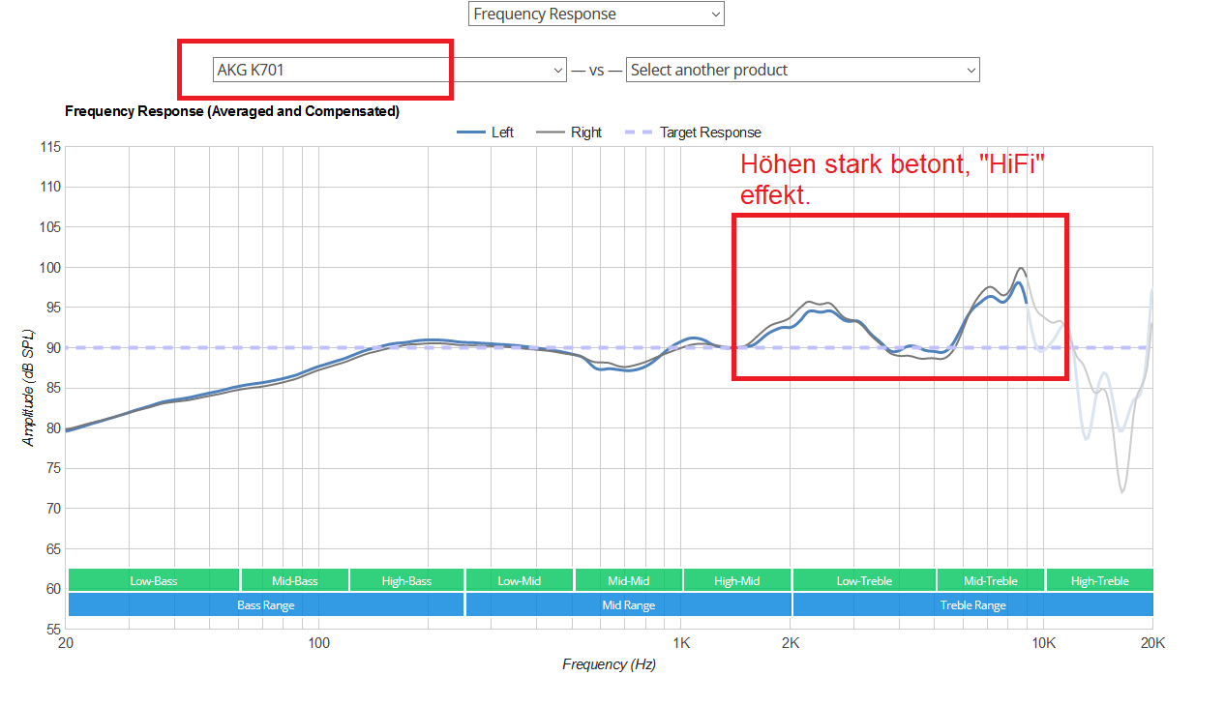Click the High-Bass band label
The height and width of the screenshot is (706, 1225).
click(406, 580)
